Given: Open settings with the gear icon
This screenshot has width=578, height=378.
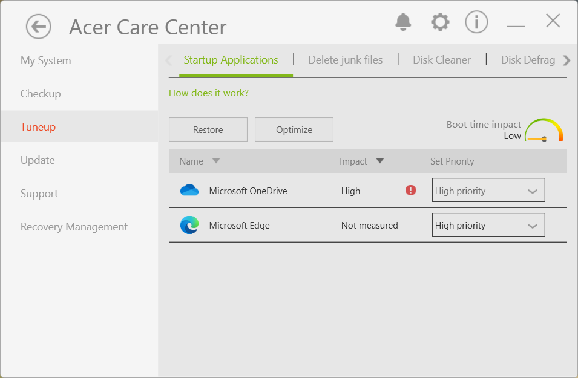Looking at the screenshot, I should (x=440, y=22).
